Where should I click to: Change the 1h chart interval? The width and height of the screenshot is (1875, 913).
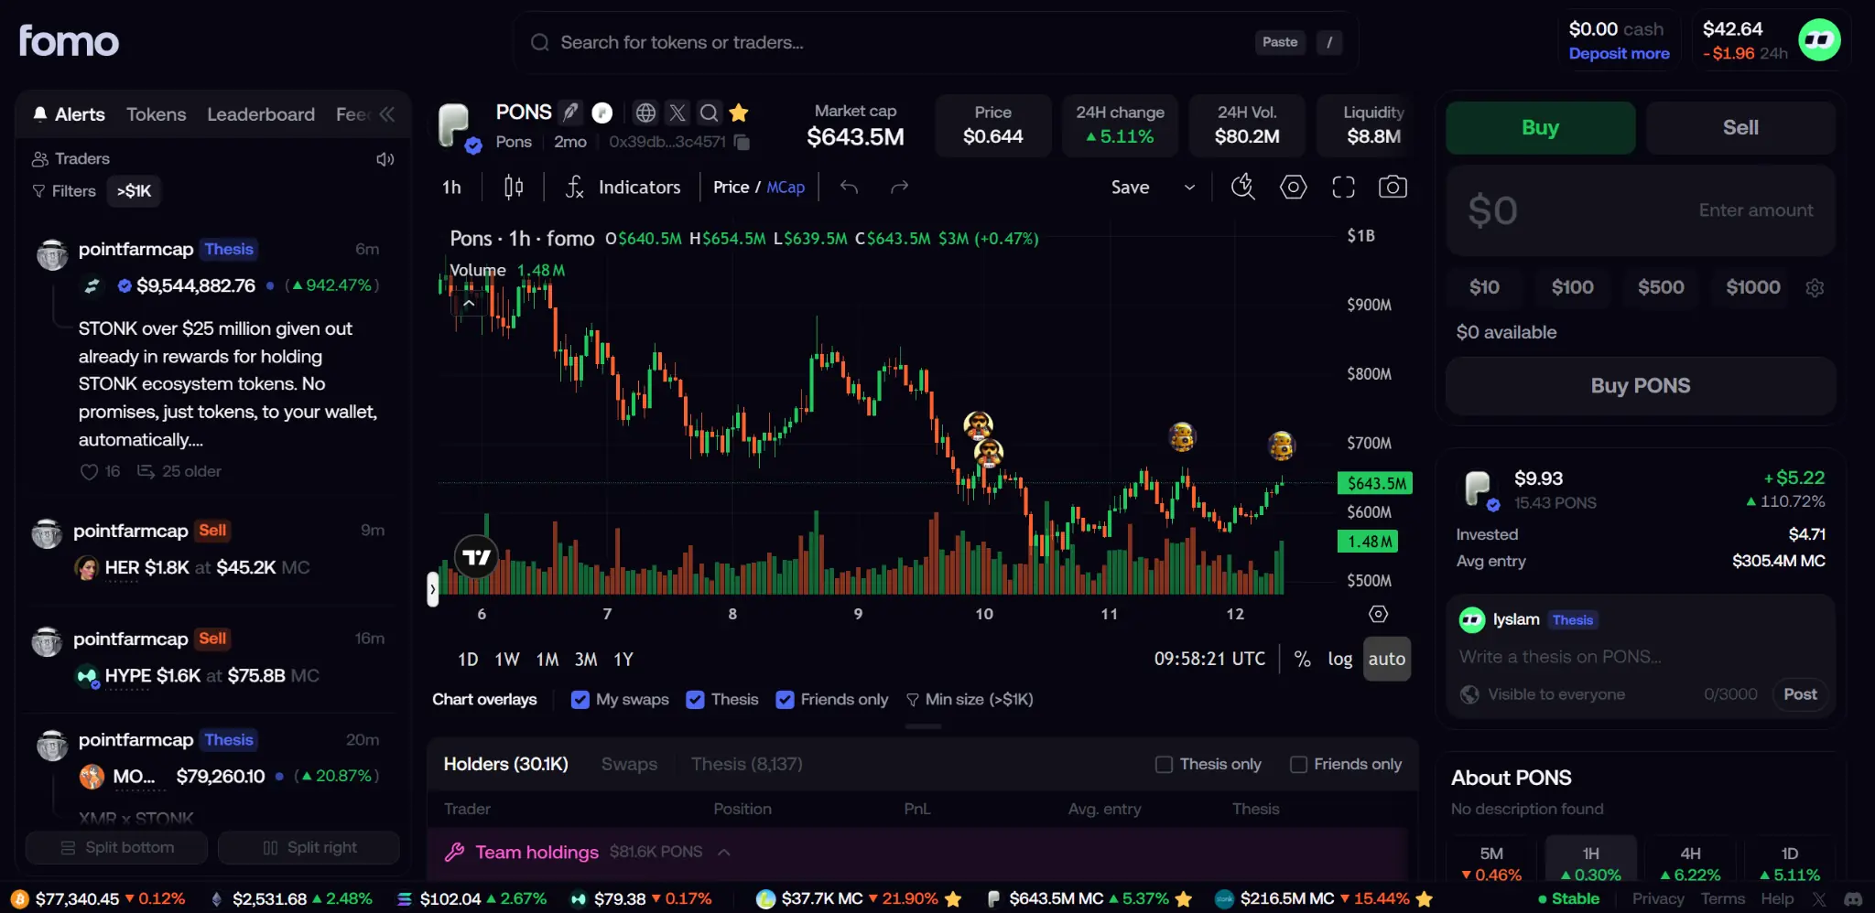point(451,188)
